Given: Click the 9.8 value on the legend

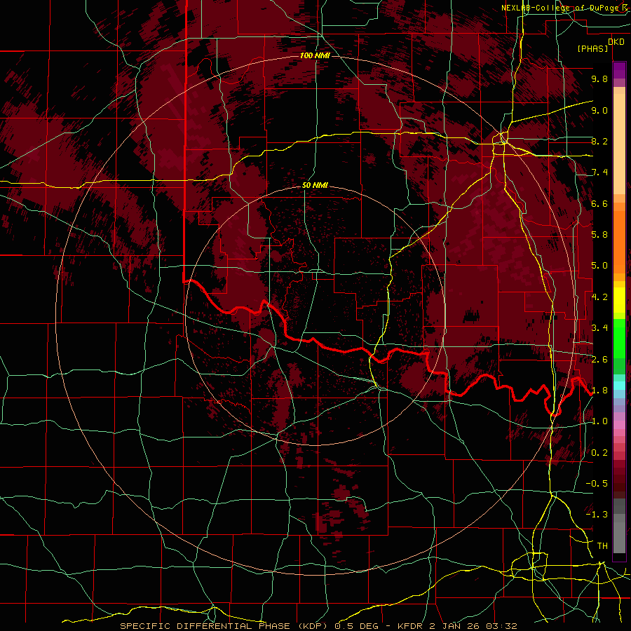Looking at the screenshot, I should (599, 79).
